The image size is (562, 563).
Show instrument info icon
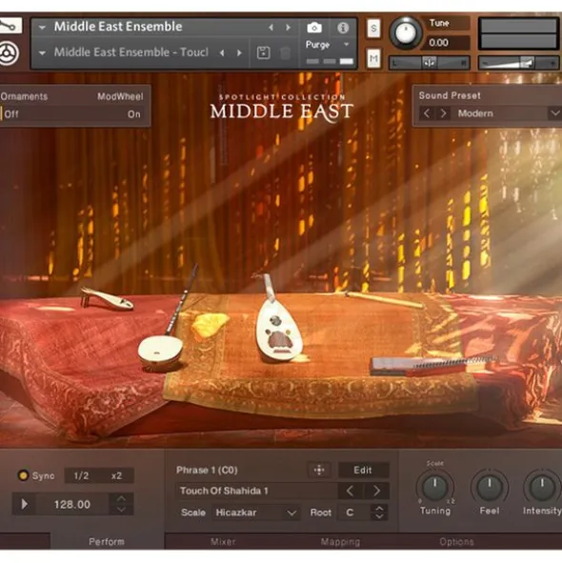[343, 28]
